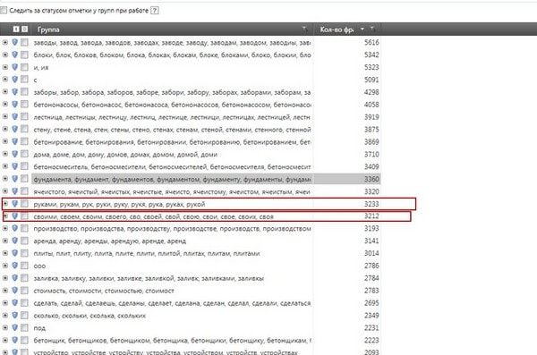The height and width of the screenshot is (355, 537).
Task: Click the shield icon in the 'и, ия' row
Action: click(14, 67)
